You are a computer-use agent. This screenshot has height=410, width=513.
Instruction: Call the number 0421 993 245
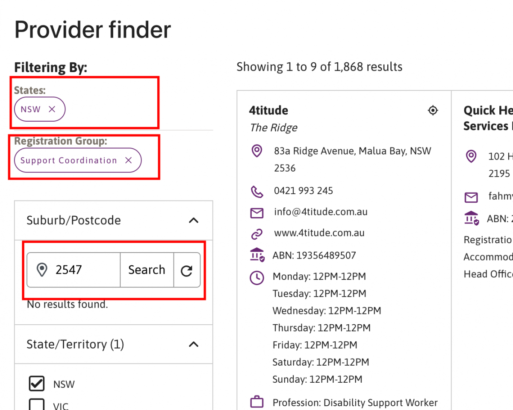pyautogui.click(x=304, y=190)
